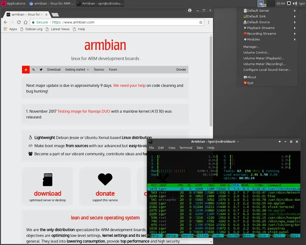Open the terminal Tabs menu
Viewport: 306px width, 245px height.
(x=200, y=148)
